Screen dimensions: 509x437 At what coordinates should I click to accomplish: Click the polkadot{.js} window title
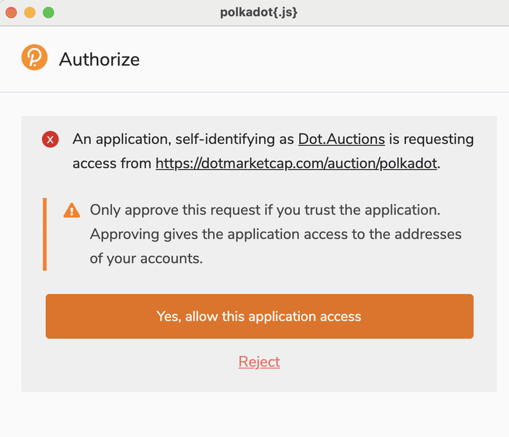259,12
